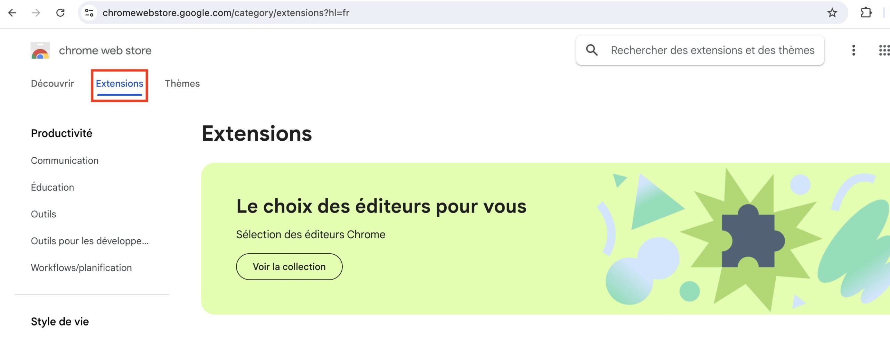Click Voir la collection button
The height and width of the screenshot is (339, 890).
(x=289, y=267)
